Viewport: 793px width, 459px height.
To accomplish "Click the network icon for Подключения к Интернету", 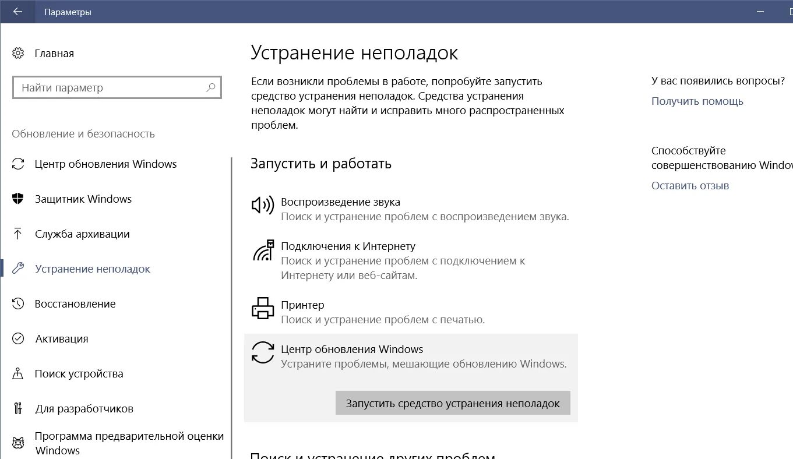I will coord(263,250).
